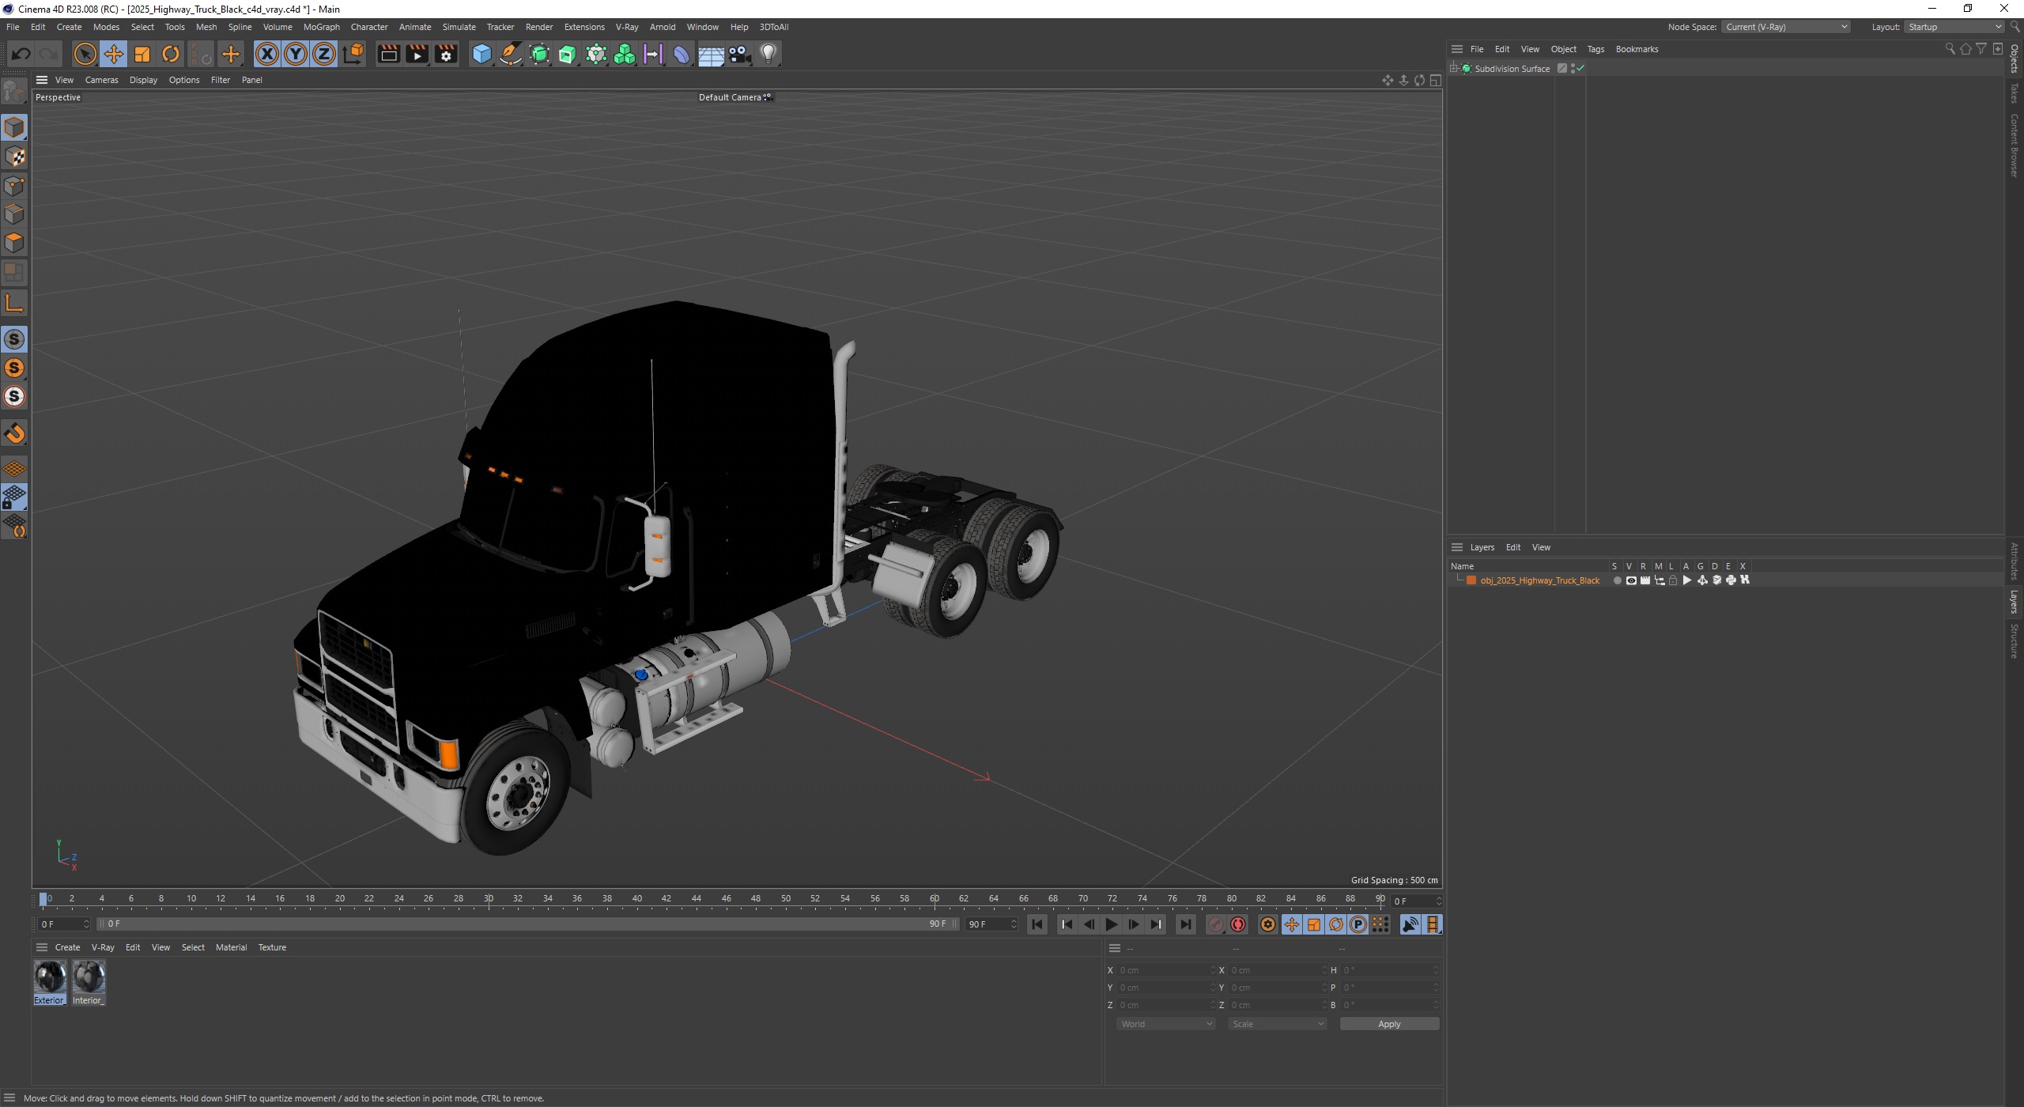Image resolution: width=2024 pixels, height=1107 pixels.
Task: Select the Move tool in toolbar
Action: [x=113, y=54]
